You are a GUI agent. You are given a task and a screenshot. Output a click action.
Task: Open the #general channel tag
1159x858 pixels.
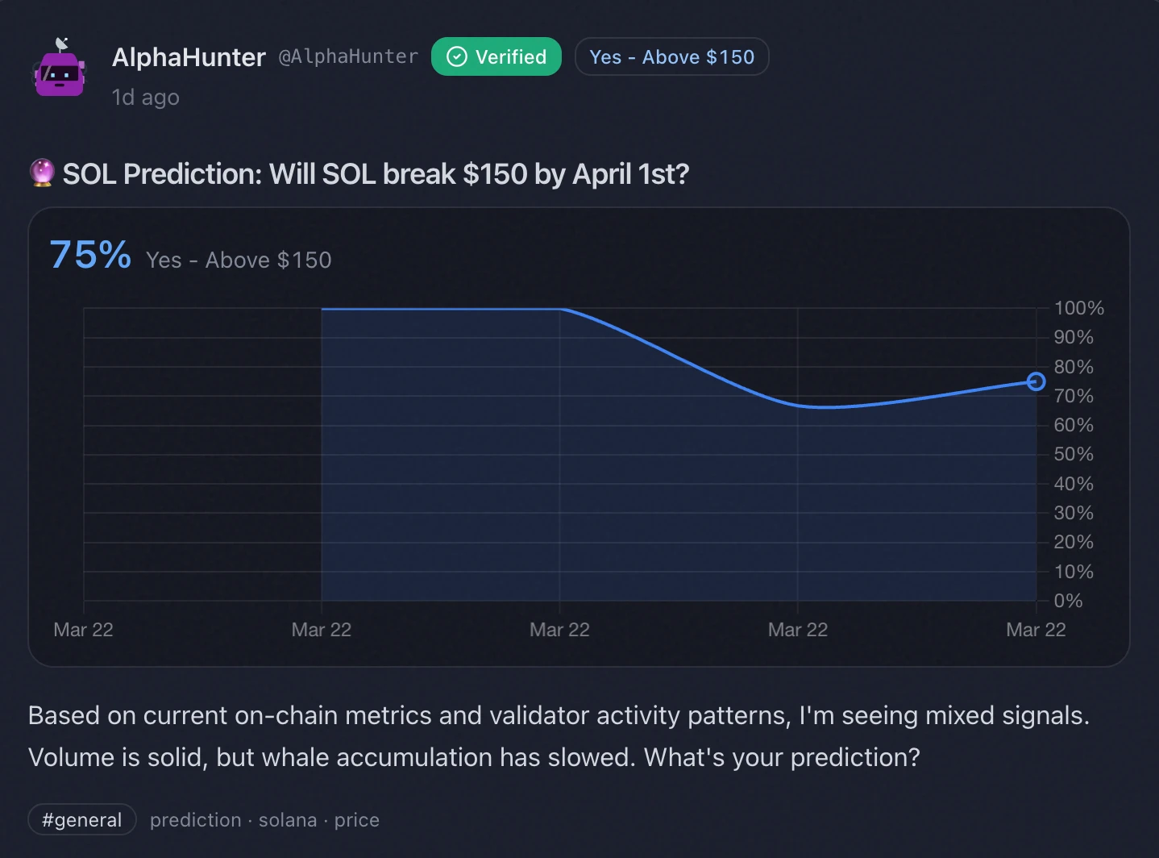pyautogui.click(x=82, y=820)
